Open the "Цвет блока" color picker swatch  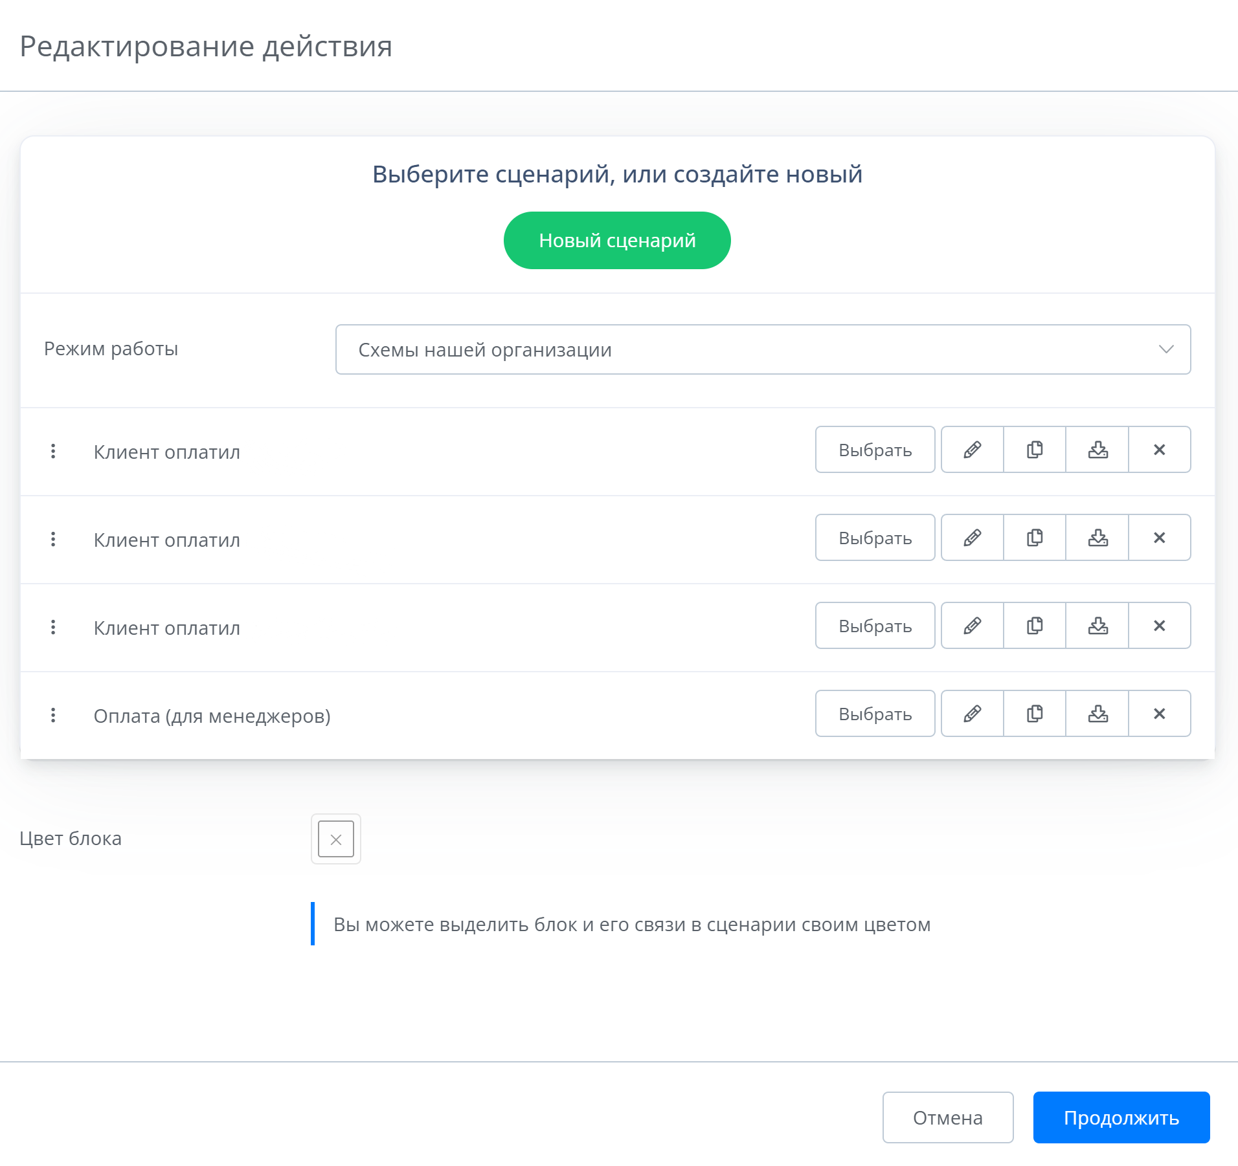coord(335,839)
